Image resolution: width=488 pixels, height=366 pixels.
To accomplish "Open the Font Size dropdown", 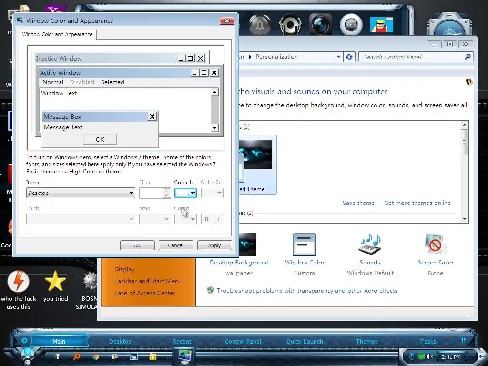I will point(155,219).
